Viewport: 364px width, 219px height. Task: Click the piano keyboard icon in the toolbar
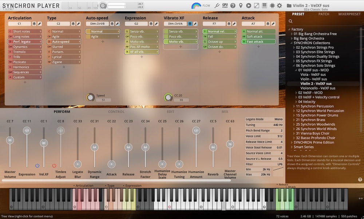(x=264, y=5)
